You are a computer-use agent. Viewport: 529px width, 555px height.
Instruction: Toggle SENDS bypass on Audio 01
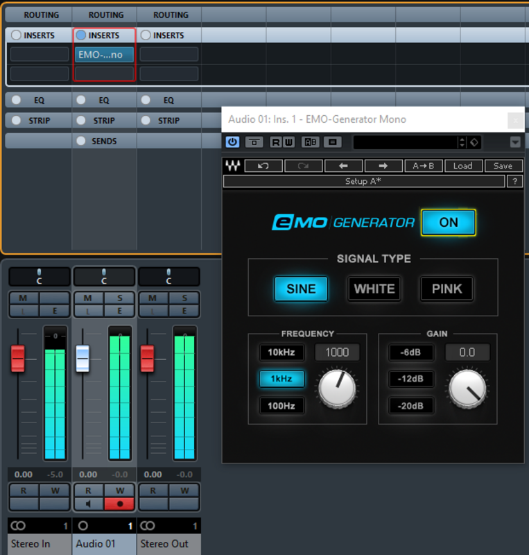81,141
